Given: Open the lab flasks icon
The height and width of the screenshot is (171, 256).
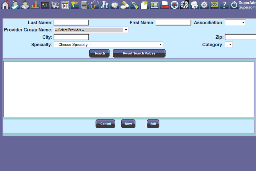Looking at the screenshot, I should tap(105, 5).
